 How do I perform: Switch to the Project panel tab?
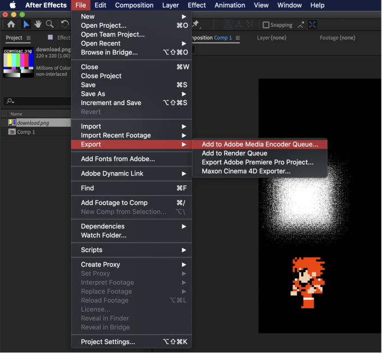(14, 38)
